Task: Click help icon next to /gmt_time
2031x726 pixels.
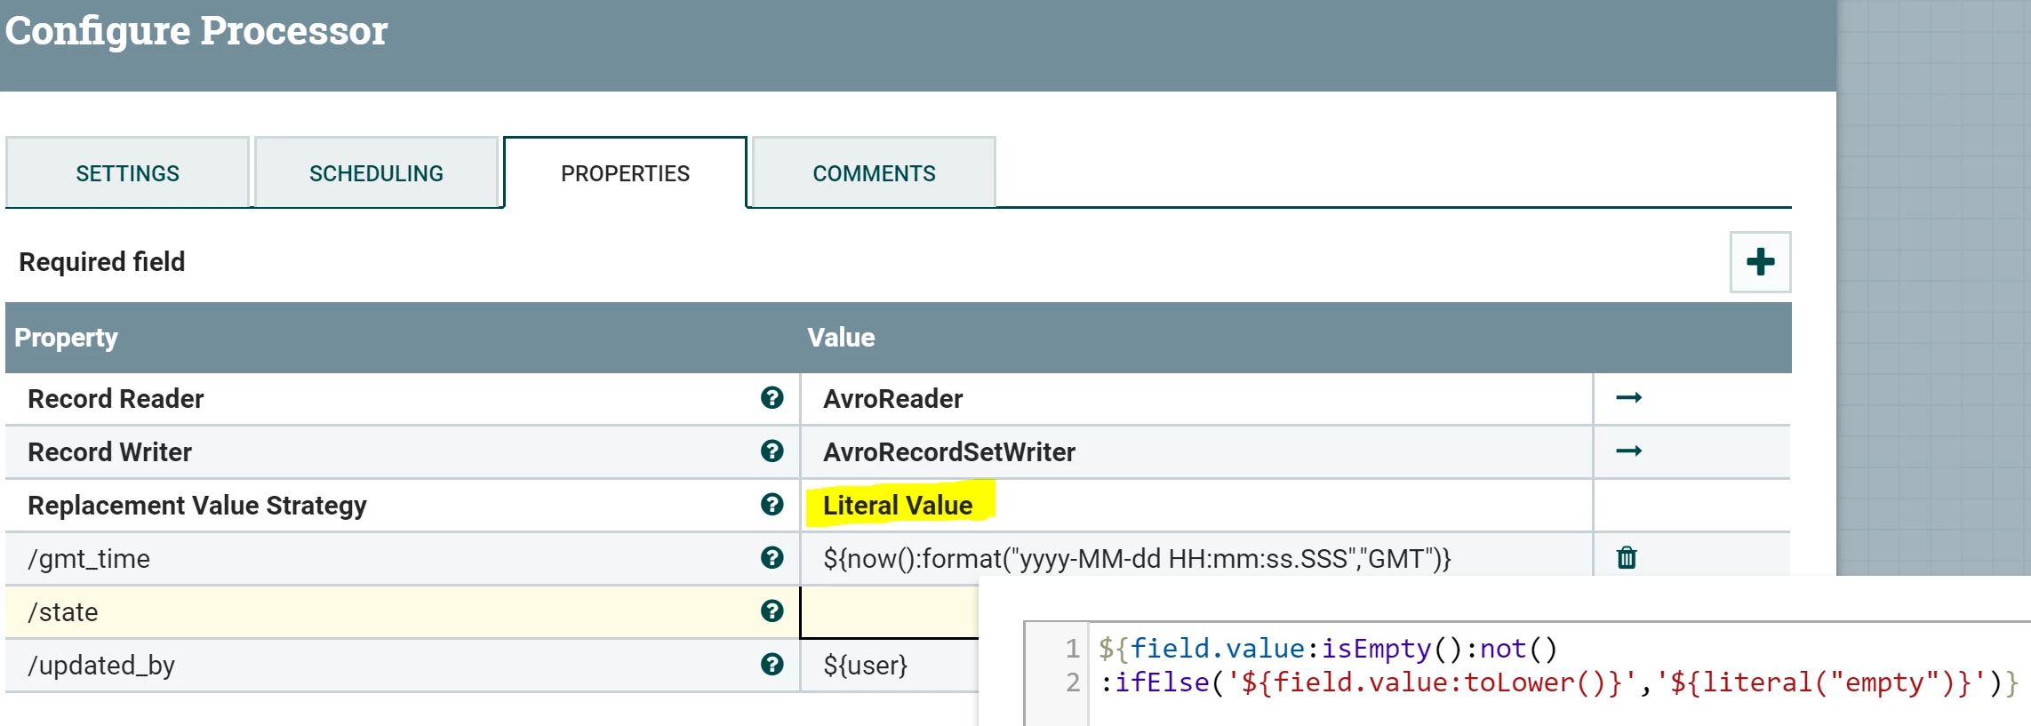Action: (x=772, y=558)
